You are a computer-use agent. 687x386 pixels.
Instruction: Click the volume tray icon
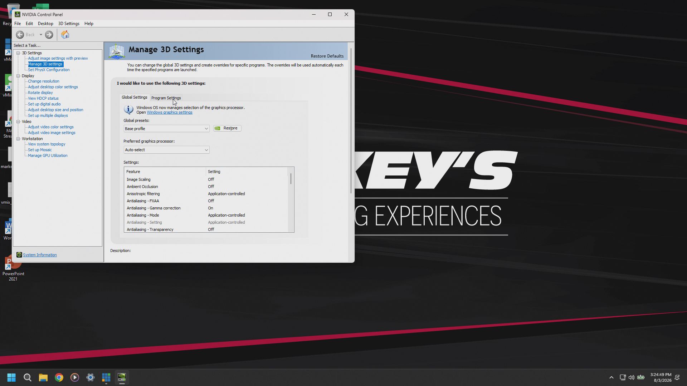(632, 377)
